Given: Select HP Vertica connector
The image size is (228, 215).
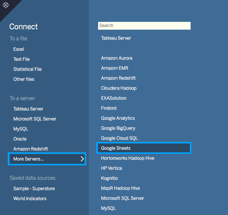Looking at the screenshot, I should [x=111, y=168].
